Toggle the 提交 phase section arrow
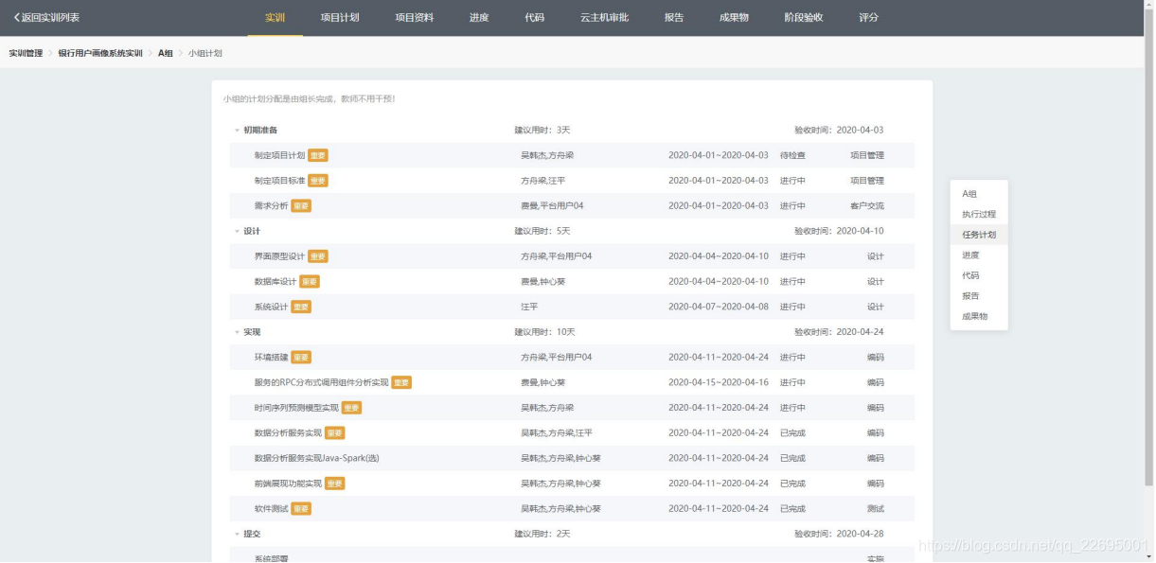The image size is (1156, 563). (x=237, y=534)
